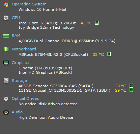
Task: Click the motherboard temperature indicator icon
Action: (109, 54)
